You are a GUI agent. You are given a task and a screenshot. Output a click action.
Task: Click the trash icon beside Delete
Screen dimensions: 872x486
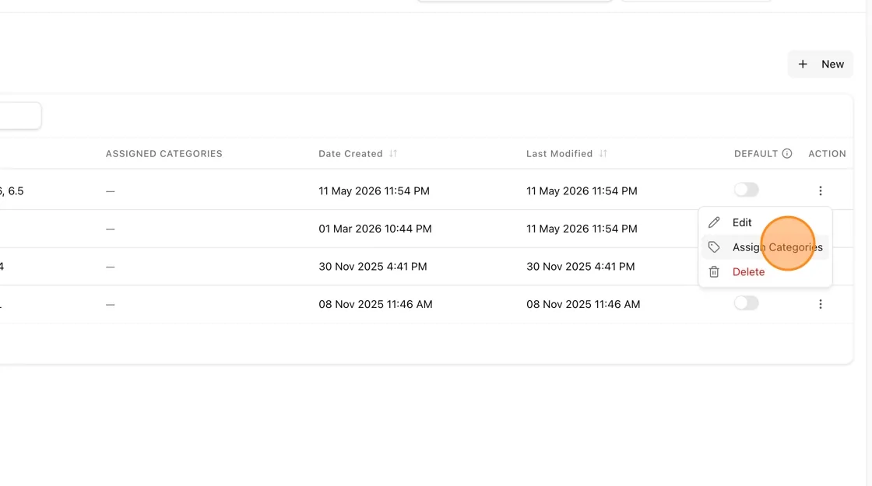714,271
